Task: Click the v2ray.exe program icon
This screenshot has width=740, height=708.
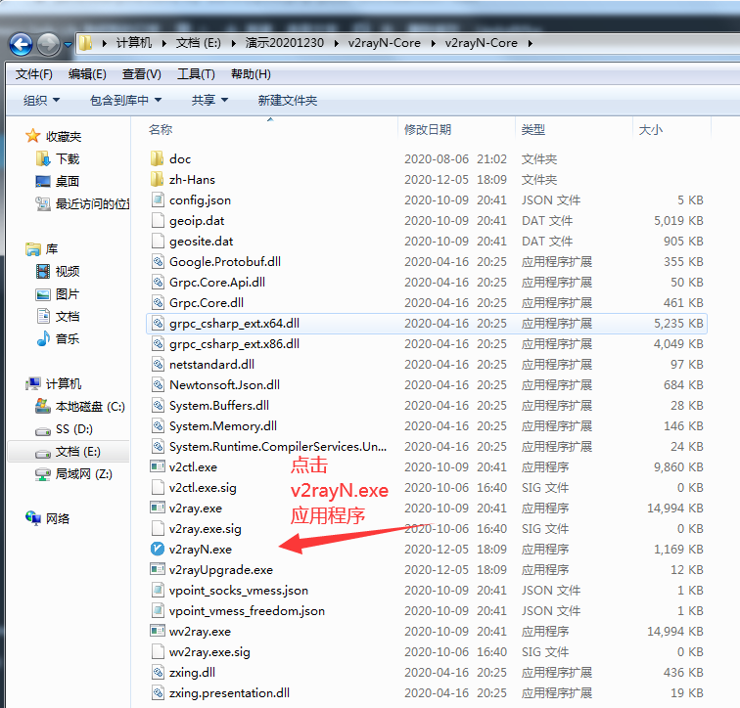Action: click(x=158, y=508)
